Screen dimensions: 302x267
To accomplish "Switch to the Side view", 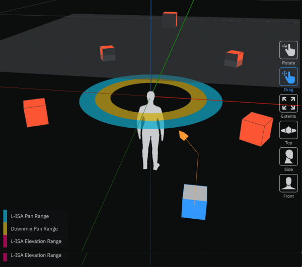I will click(x=288, y=157).
